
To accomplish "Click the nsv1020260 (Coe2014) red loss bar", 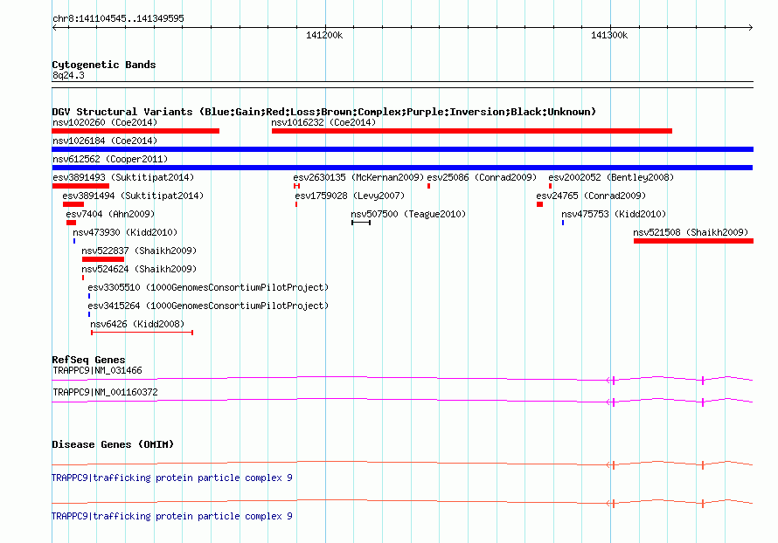I will 135,131.
